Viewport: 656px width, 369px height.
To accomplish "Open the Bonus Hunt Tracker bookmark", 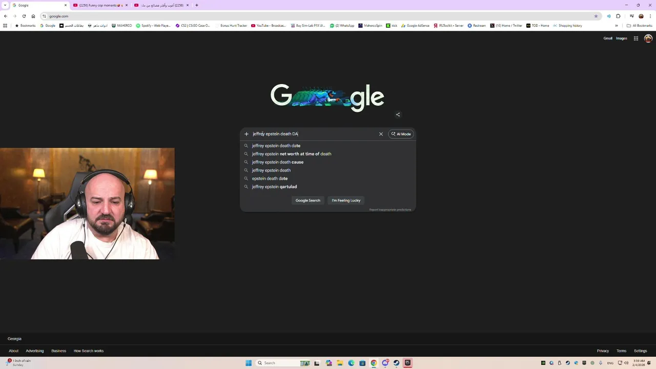I will [231, 26].
